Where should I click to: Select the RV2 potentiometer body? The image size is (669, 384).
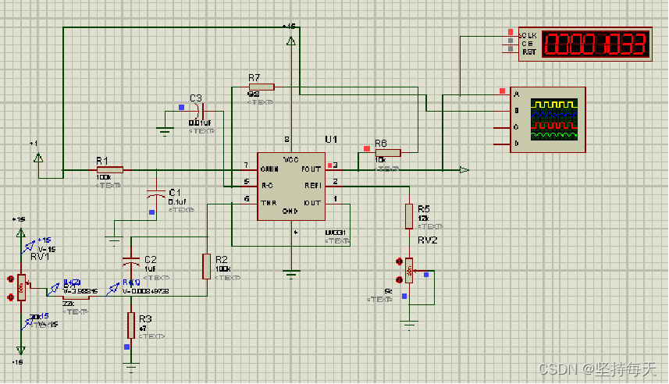pos(409,271)
